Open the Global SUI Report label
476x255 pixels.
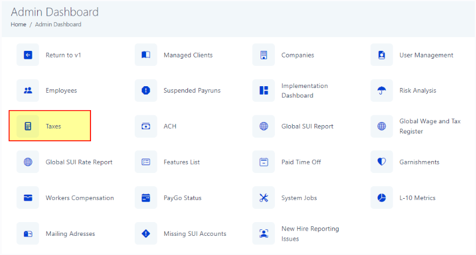click(307, 126)
